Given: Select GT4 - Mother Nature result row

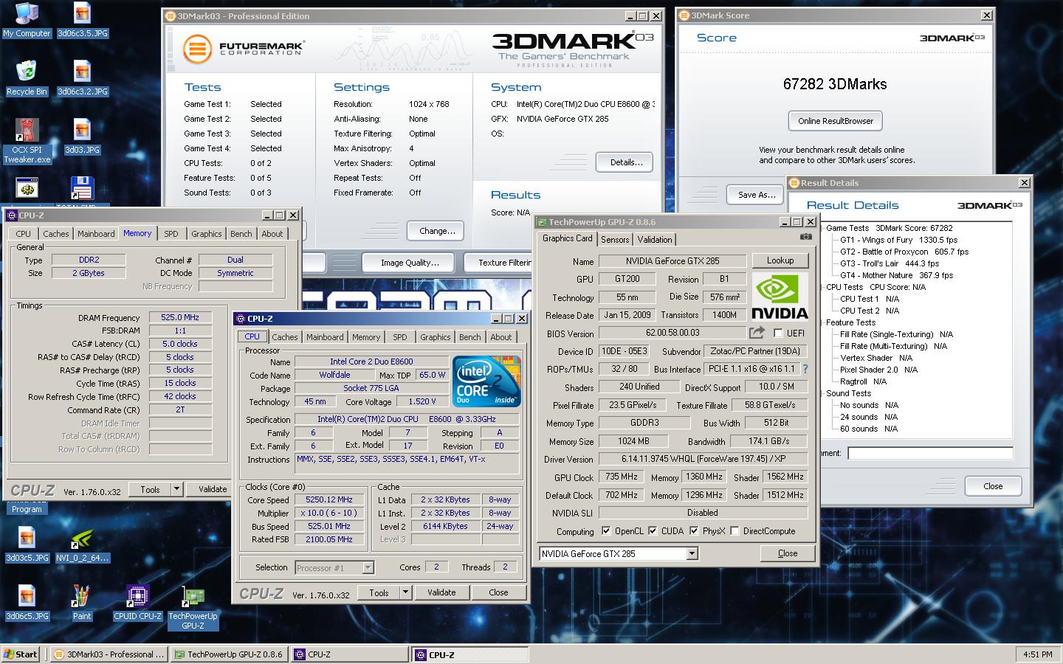Looking at the screenshot, I should coord(896,275).
